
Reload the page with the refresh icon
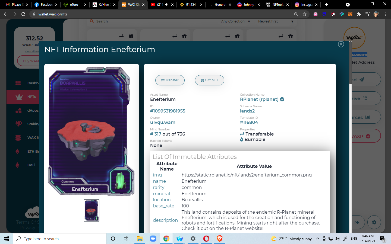(x=23, y=14)
